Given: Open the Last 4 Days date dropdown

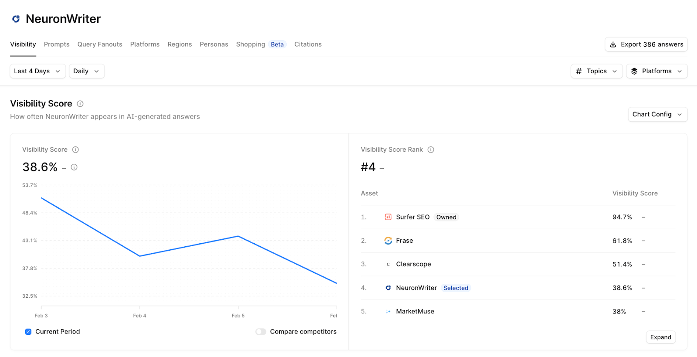Looking at the screenshot, I should click(x=37, y=71).
